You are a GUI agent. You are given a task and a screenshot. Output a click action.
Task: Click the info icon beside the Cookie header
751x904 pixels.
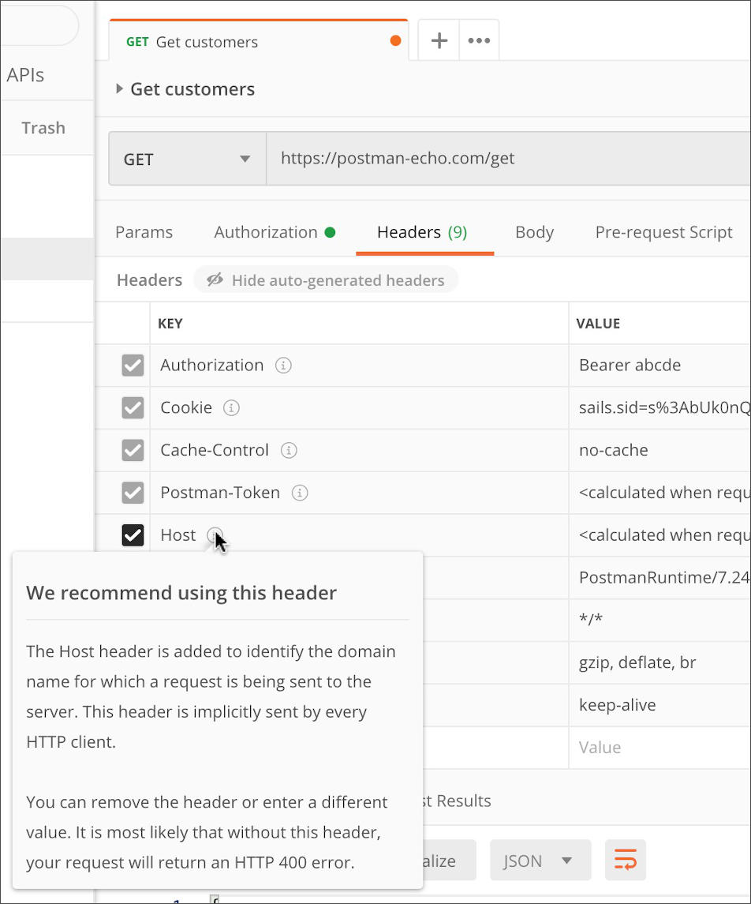231,408
